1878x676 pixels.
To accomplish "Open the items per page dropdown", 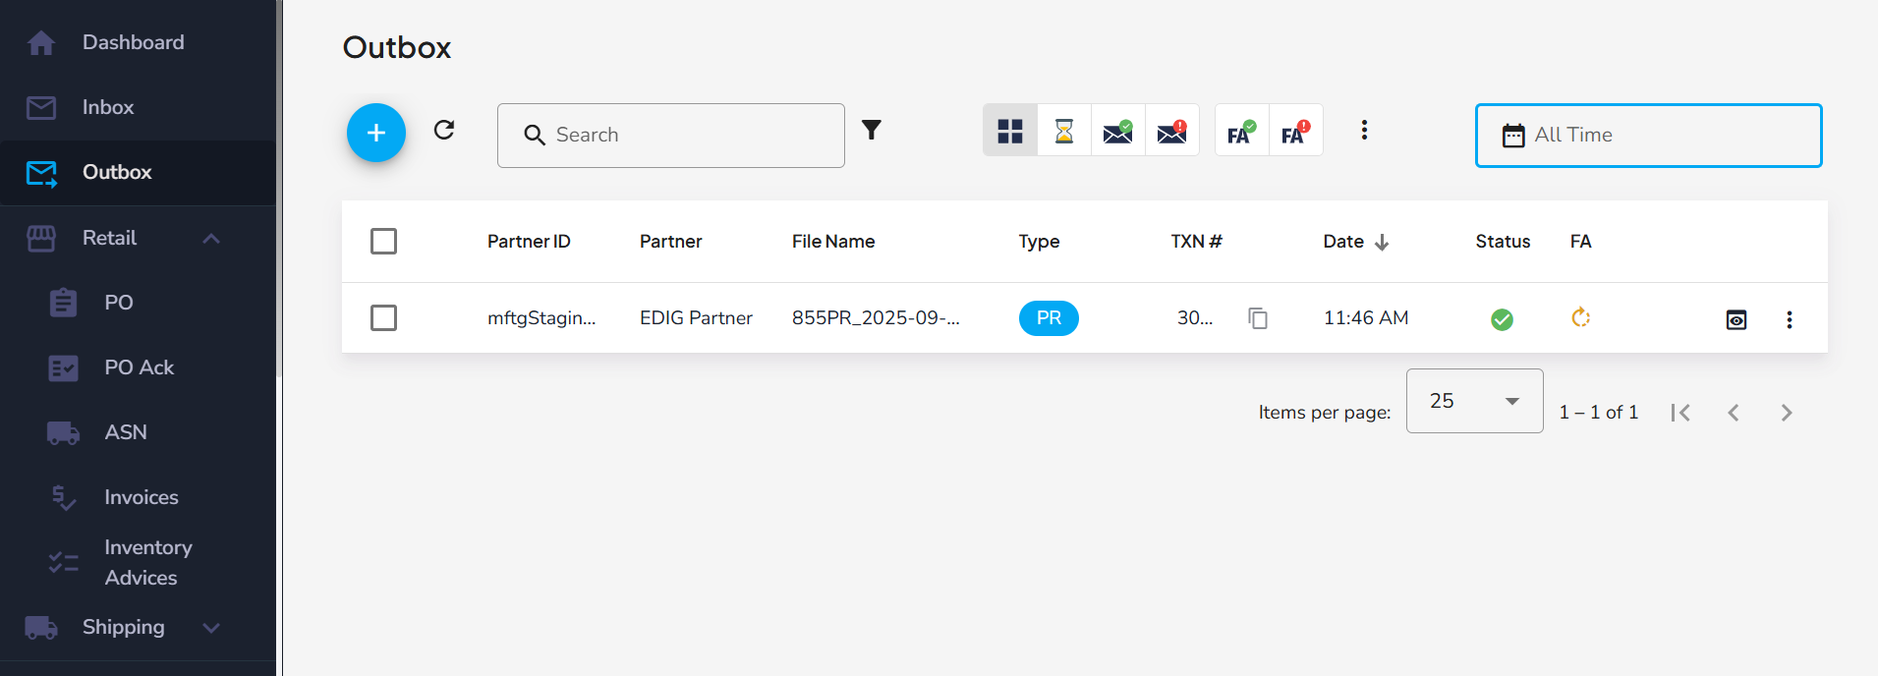I will pyautogui.click(x=1473, y=401).
